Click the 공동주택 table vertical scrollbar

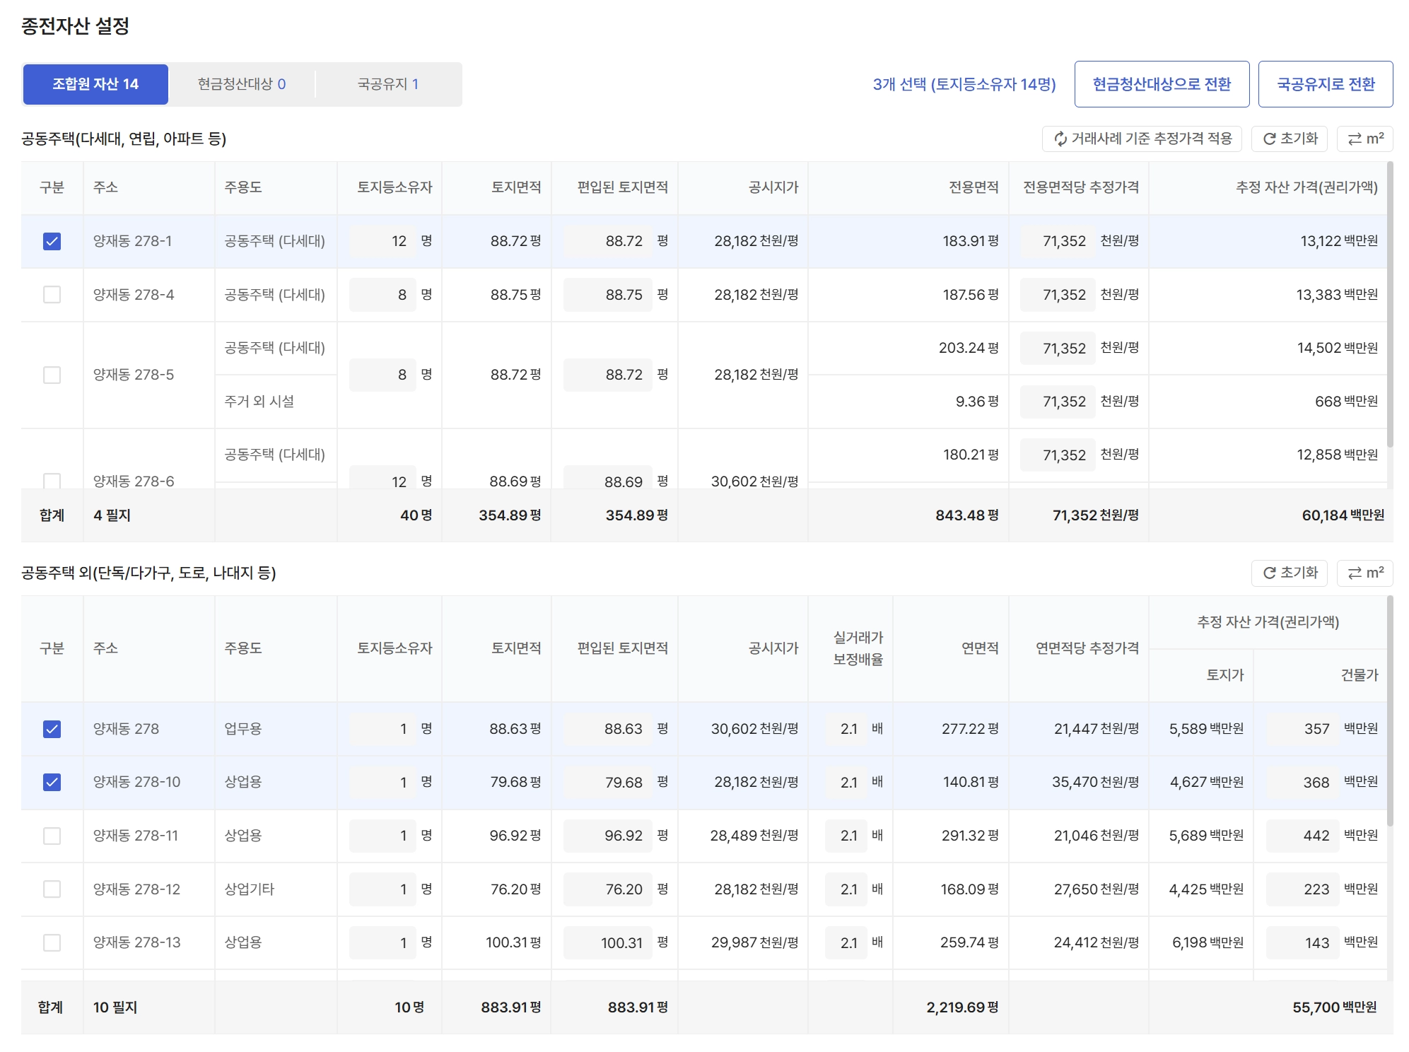(x=1389, y=304)
